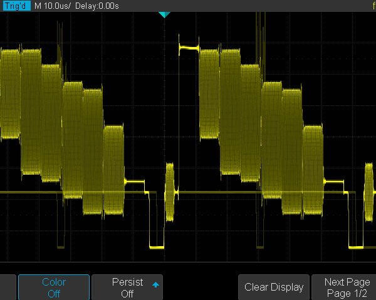This screenshot has width=376, height=300.
Task: Click the small burst left of the trigger point
Action: coord(169,191)
